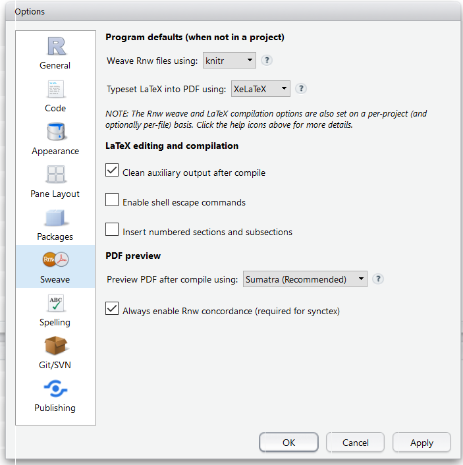Enable shell escape commands checkbox
The width and height of the screenshot is (463, 465).
[x=112, y=200]
